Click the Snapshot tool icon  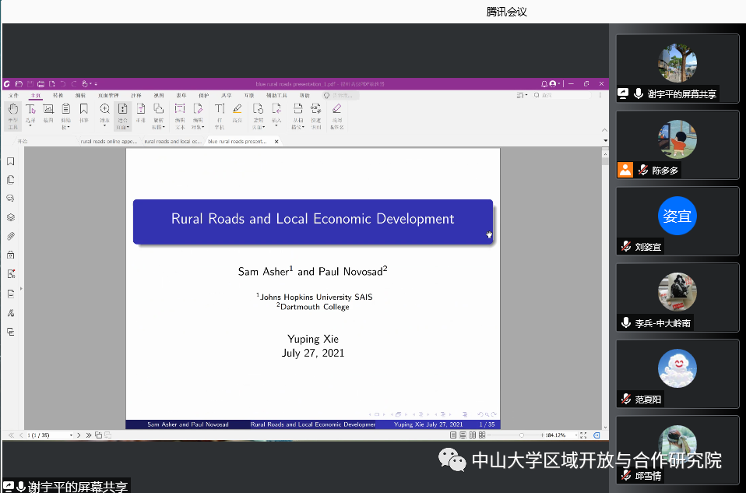coord(48,110)
